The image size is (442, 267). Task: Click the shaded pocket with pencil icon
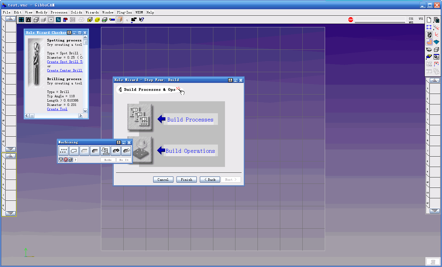coord(126,151)
